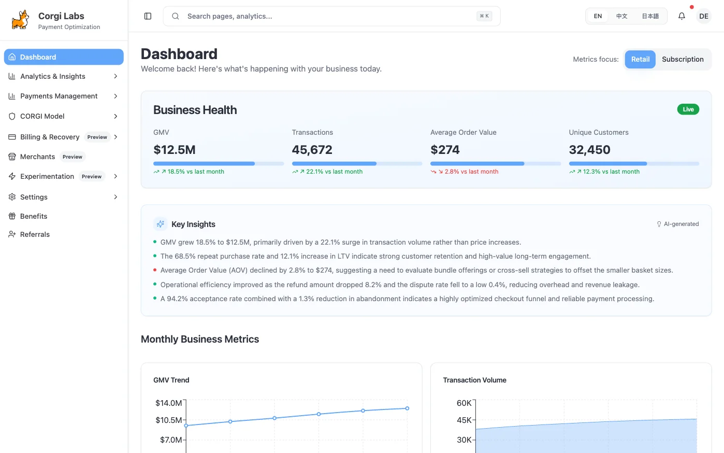Open the notifications bell
Screen dimensions: 724x453
[x=682, y=16]
